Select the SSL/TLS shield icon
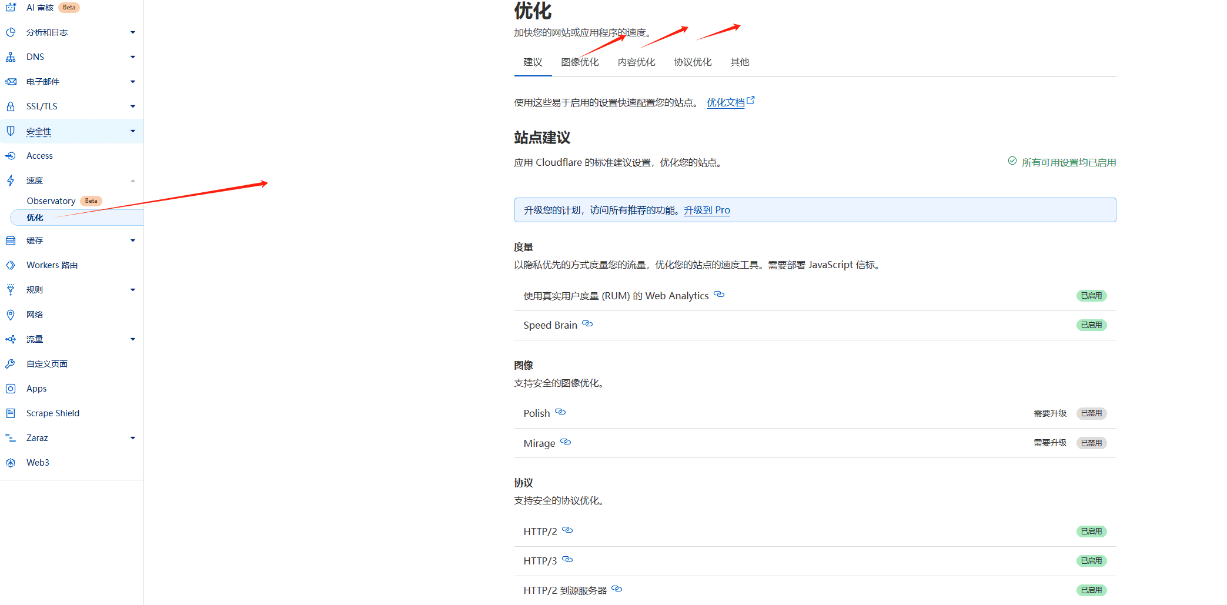Viewport: 1227px width, 605px height. [11, 106]
